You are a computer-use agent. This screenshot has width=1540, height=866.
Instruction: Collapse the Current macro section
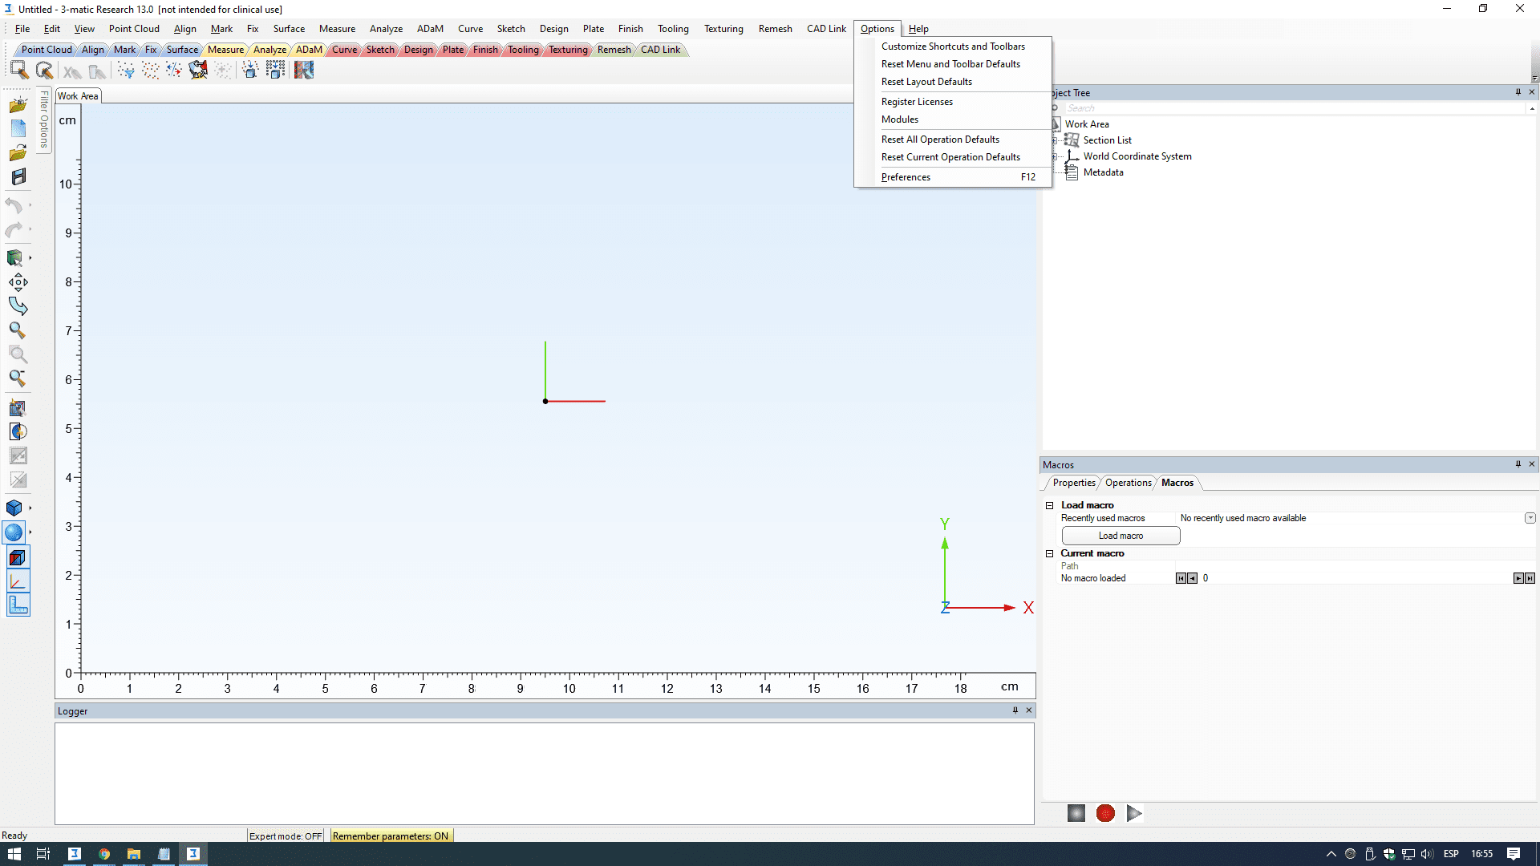1049,553
